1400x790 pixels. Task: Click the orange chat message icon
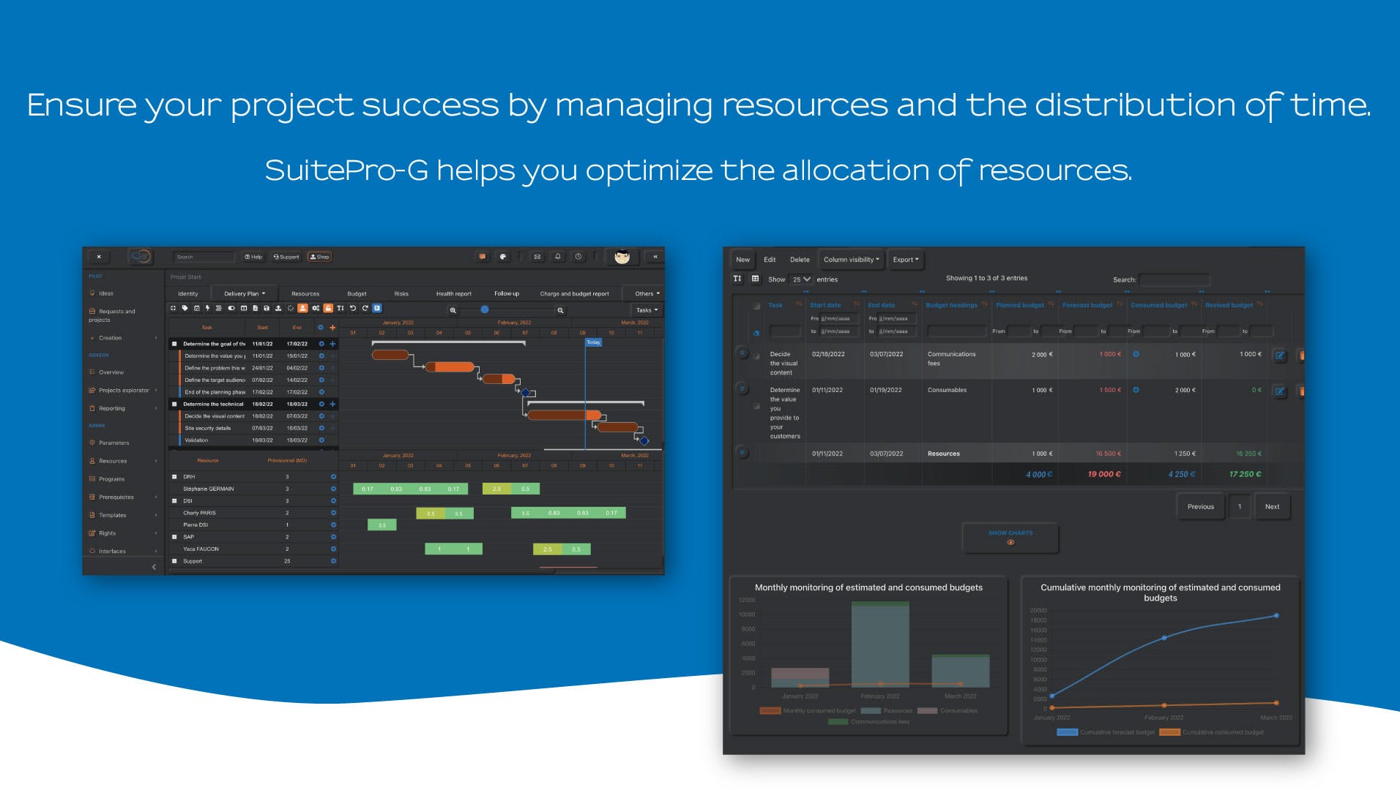482,257
